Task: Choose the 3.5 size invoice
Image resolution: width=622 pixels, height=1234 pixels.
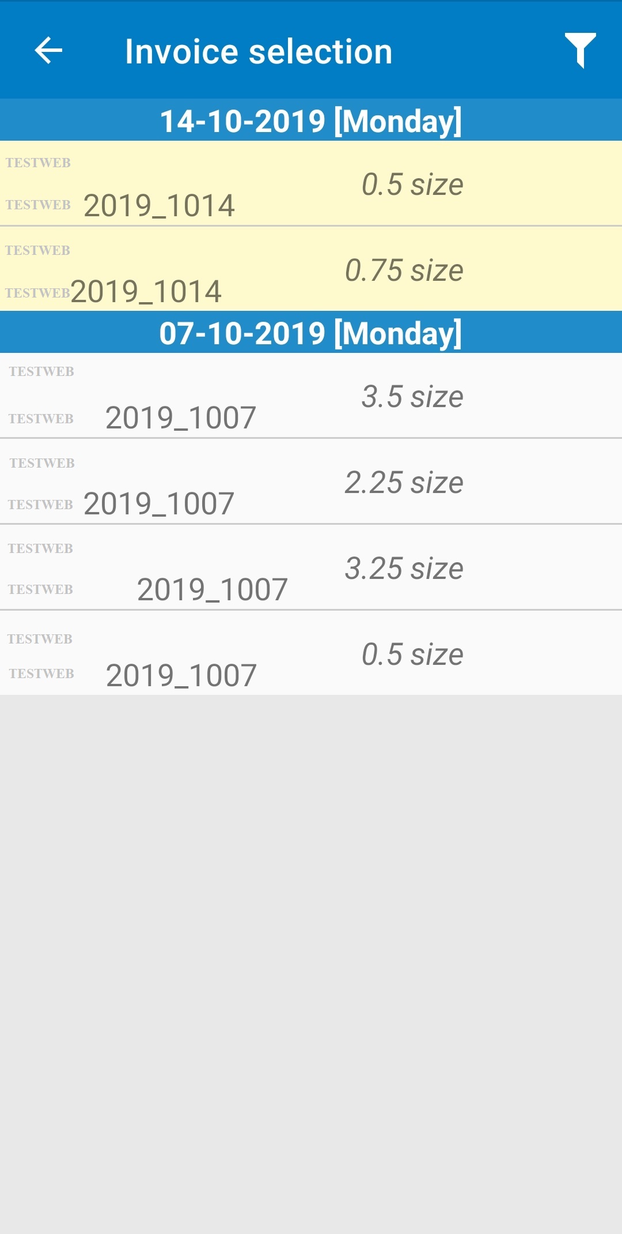Action: [412, 396]
